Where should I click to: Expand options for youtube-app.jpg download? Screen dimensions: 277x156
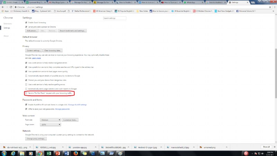click(x=96, y=147)
